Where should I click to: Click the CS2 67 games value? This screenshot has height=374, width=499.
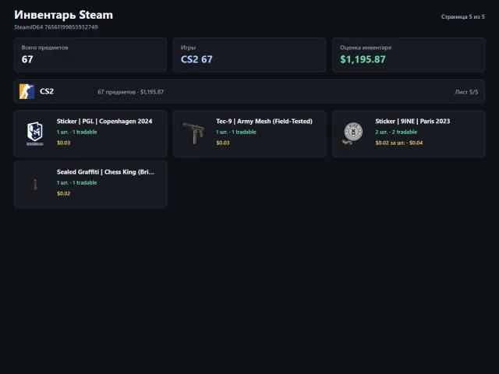click(x=196, y=59)
